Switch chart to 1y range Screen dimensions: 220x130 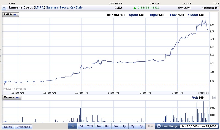[124, 126]
